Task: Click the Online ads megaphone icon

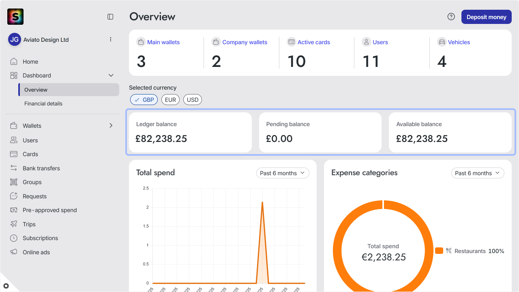Action: click(x=14, y=252)
